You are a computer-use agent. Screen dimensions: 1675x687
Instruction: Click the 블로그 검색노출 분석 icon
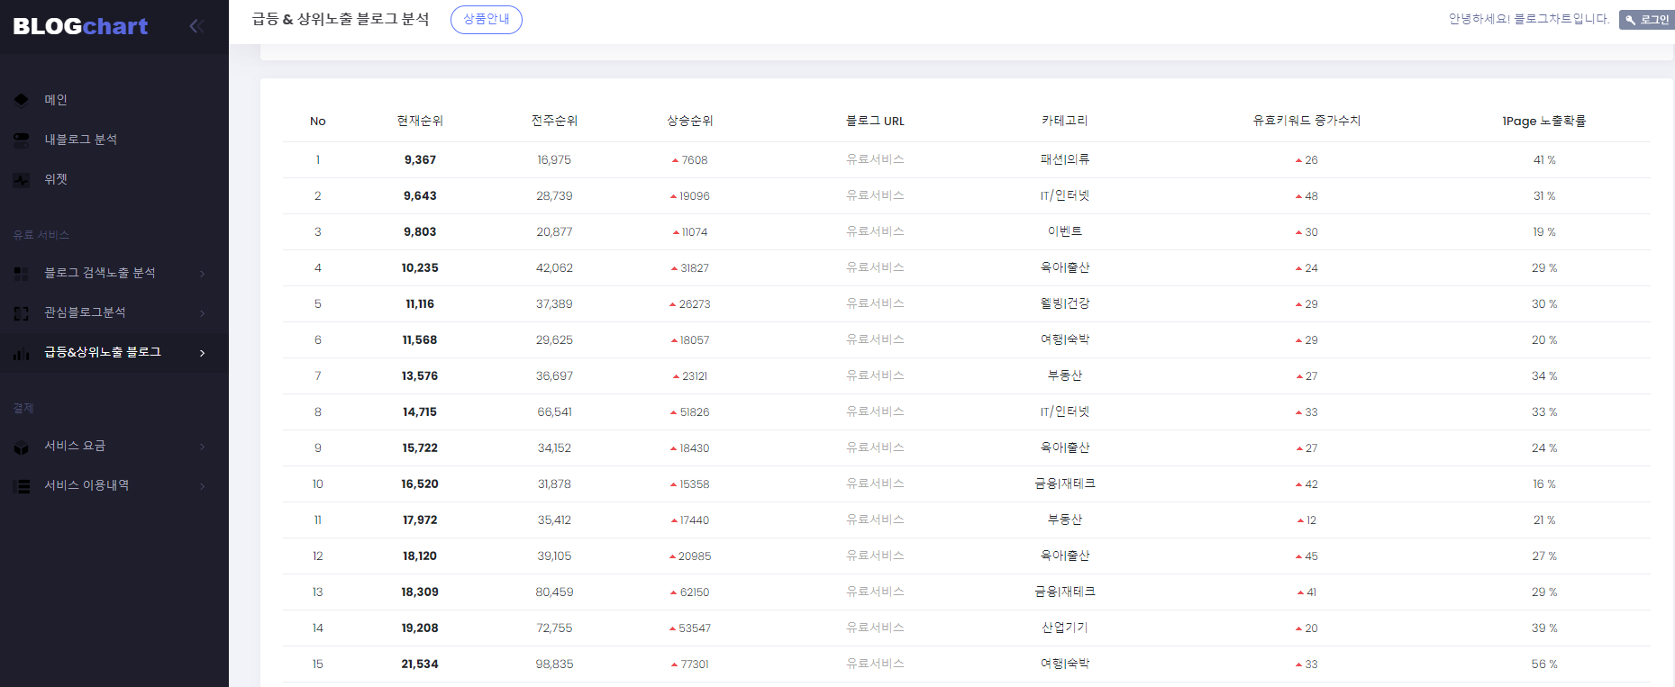click(x=22, y=273)
